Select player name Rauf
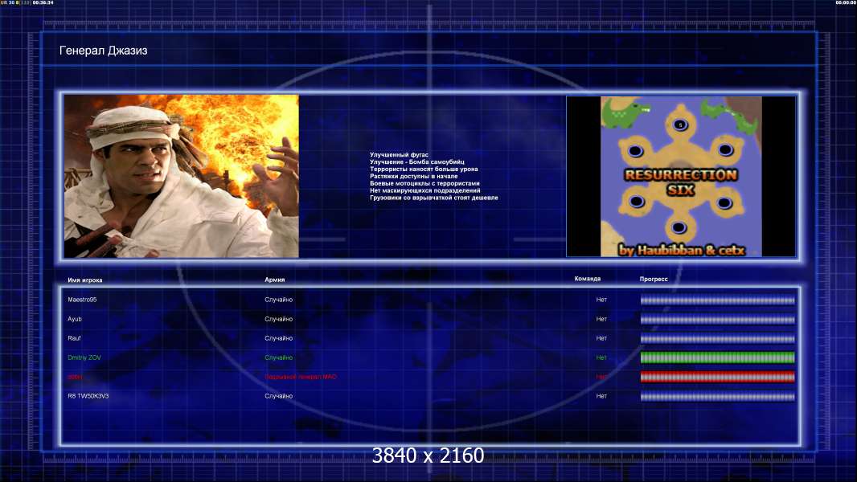Screen dimensions: 857x482 coord(74,338)
